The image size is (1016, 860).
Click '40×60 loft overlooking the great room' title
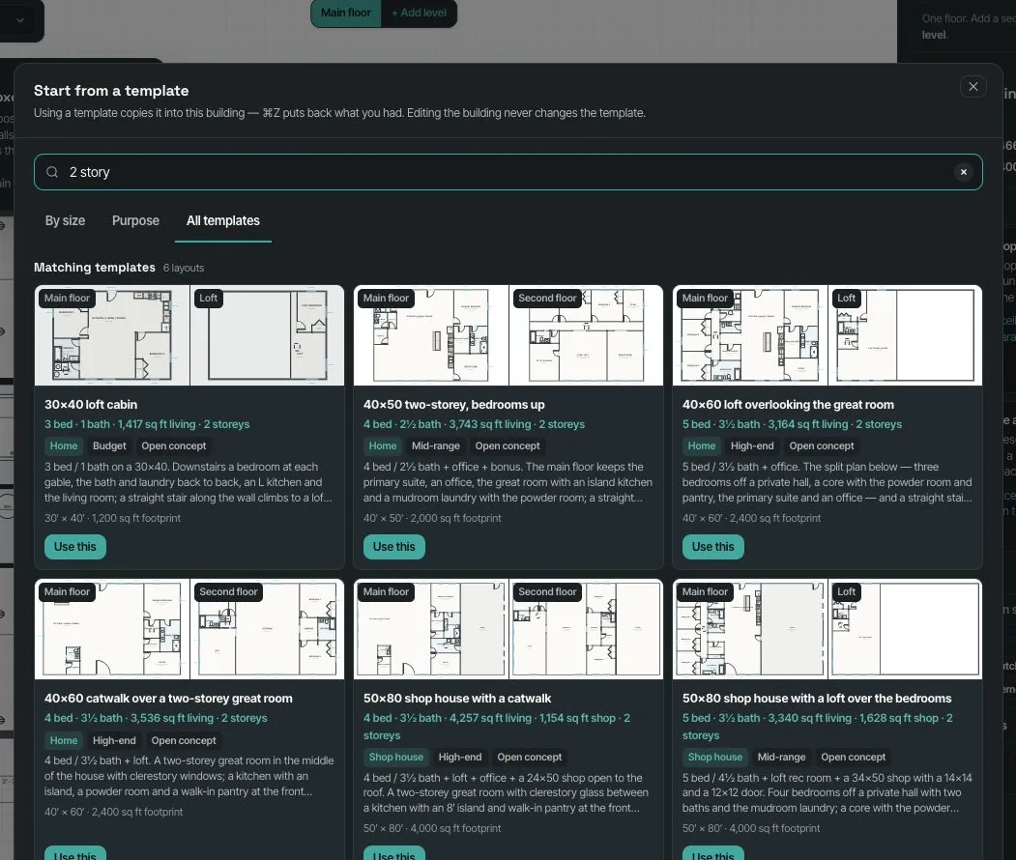[x=788, y=405]
